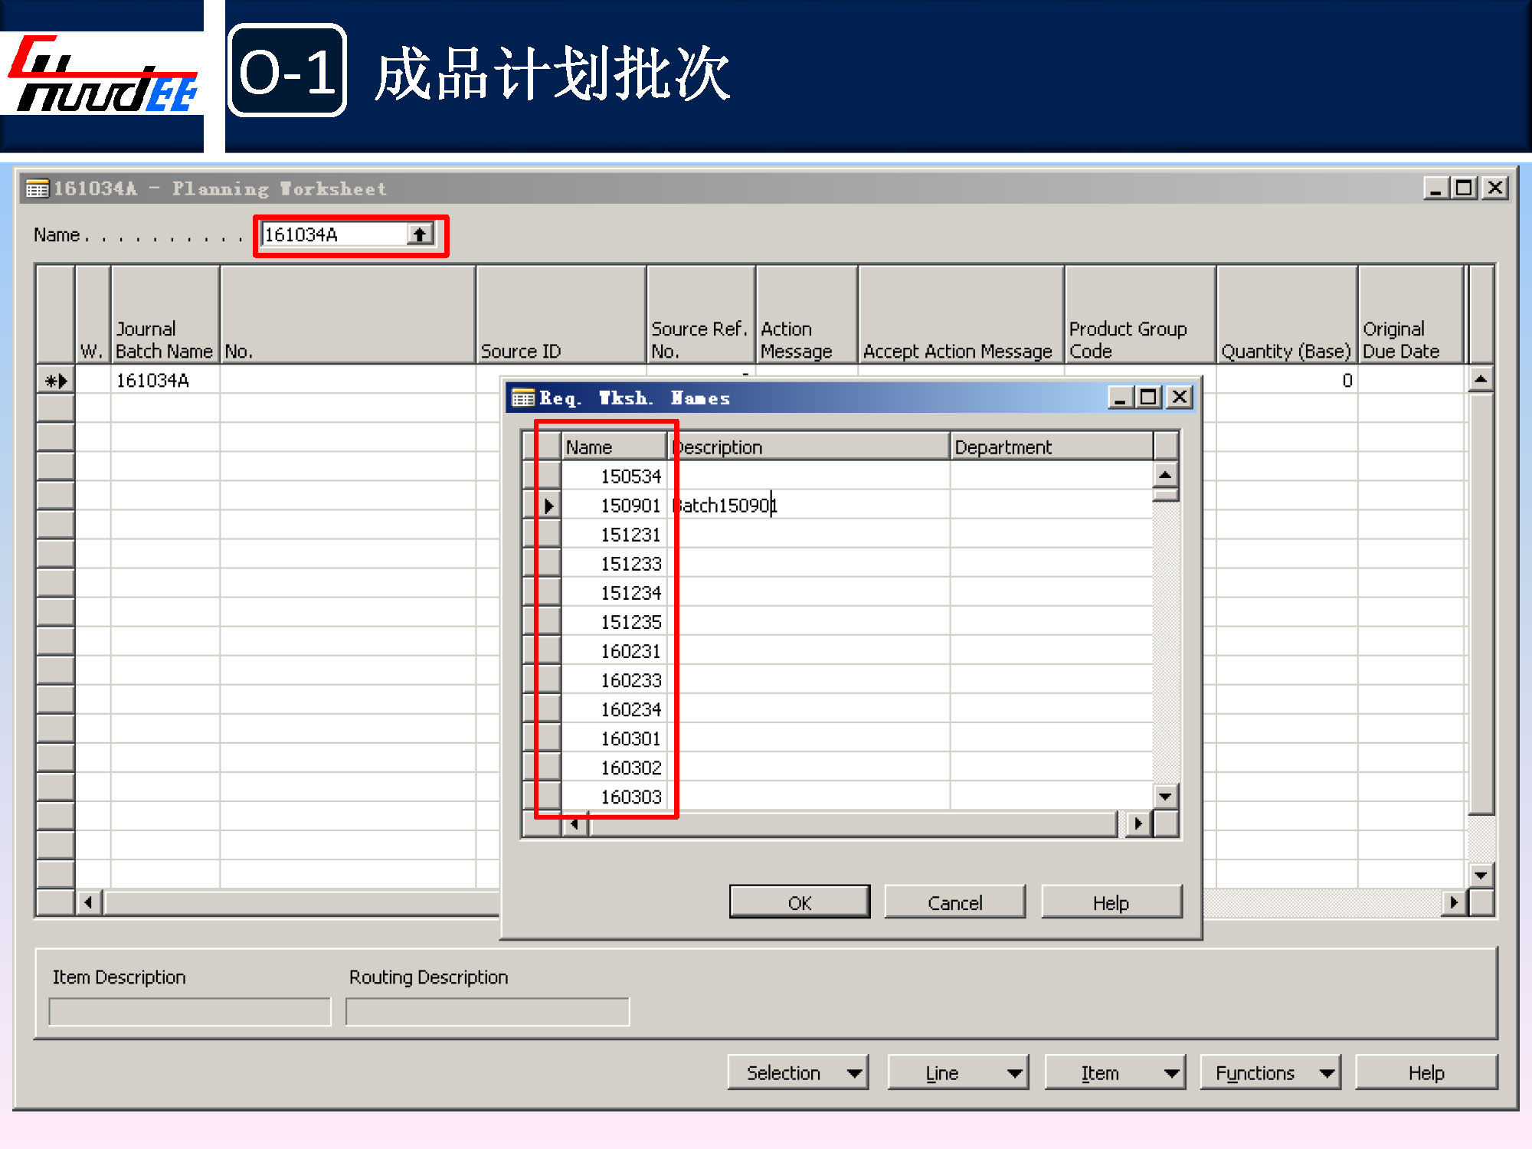Viewport: 1532px width, 1149px height.
Task: Click planning worksheet scroll-down arrow
Action: [1481, 875]
